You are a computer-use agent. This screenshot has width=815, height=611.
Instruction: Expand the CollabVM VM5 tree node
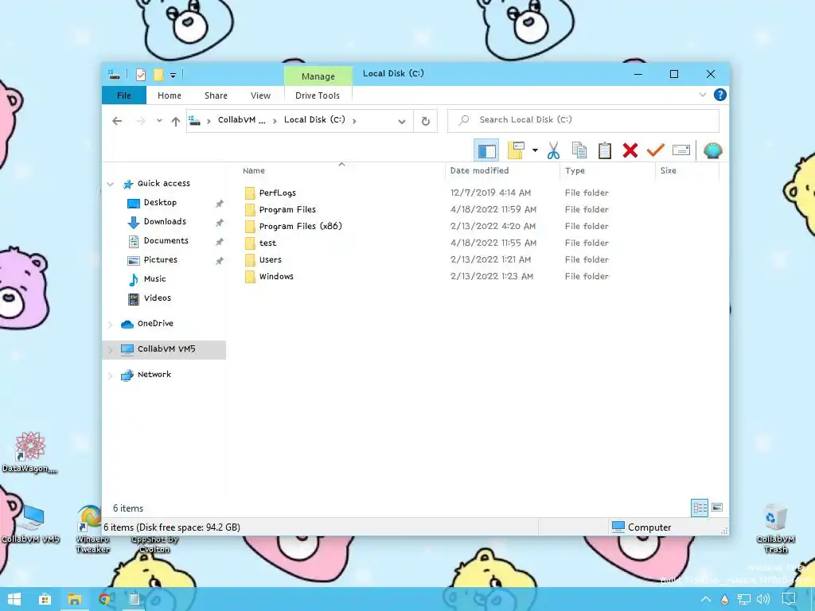[110, 350]
